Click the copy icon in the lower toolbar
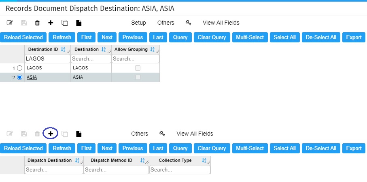 click(65, 134)
